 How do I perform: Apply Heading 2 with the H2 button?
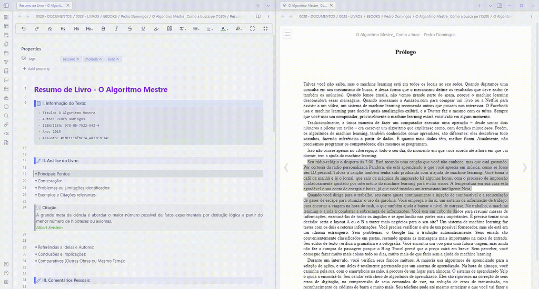pos(63,29)
